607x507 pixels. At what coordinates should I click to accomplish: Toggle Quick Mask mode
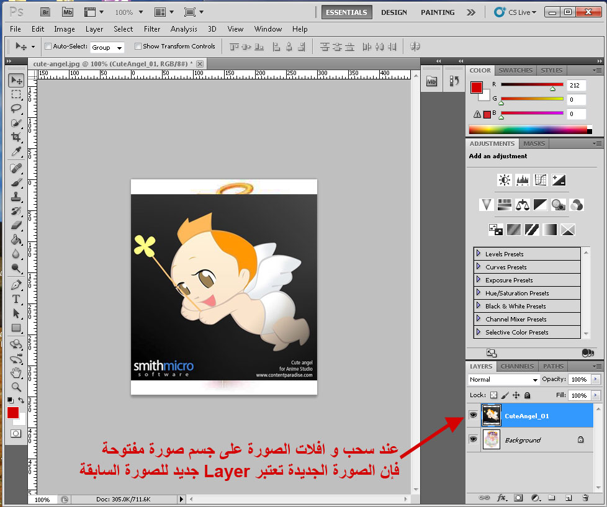(x=16, y=434)
